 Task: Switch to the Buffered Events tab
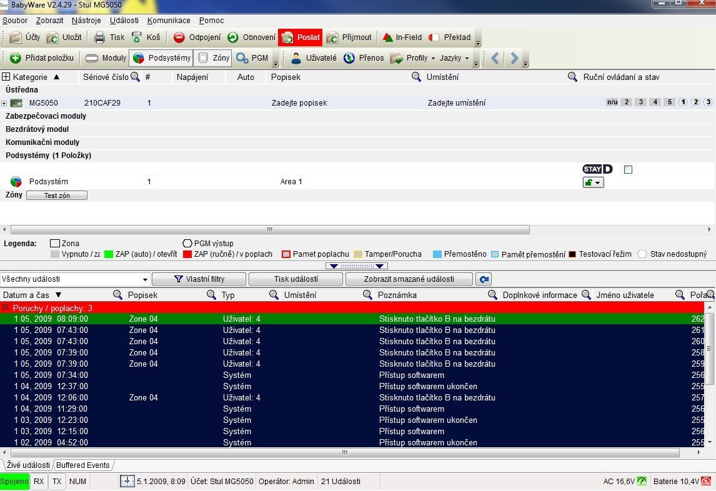click(x=82, y=465)
